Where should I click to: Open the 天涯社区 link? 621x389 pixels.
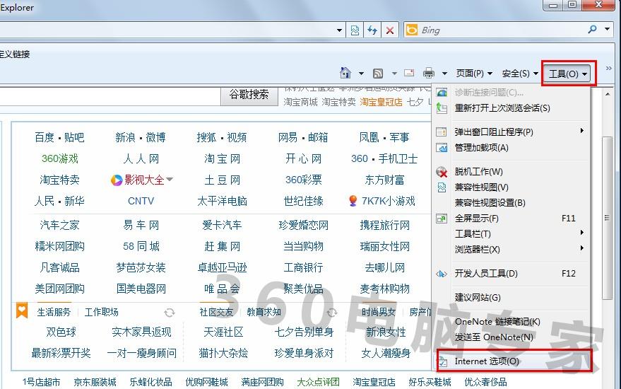223,332
